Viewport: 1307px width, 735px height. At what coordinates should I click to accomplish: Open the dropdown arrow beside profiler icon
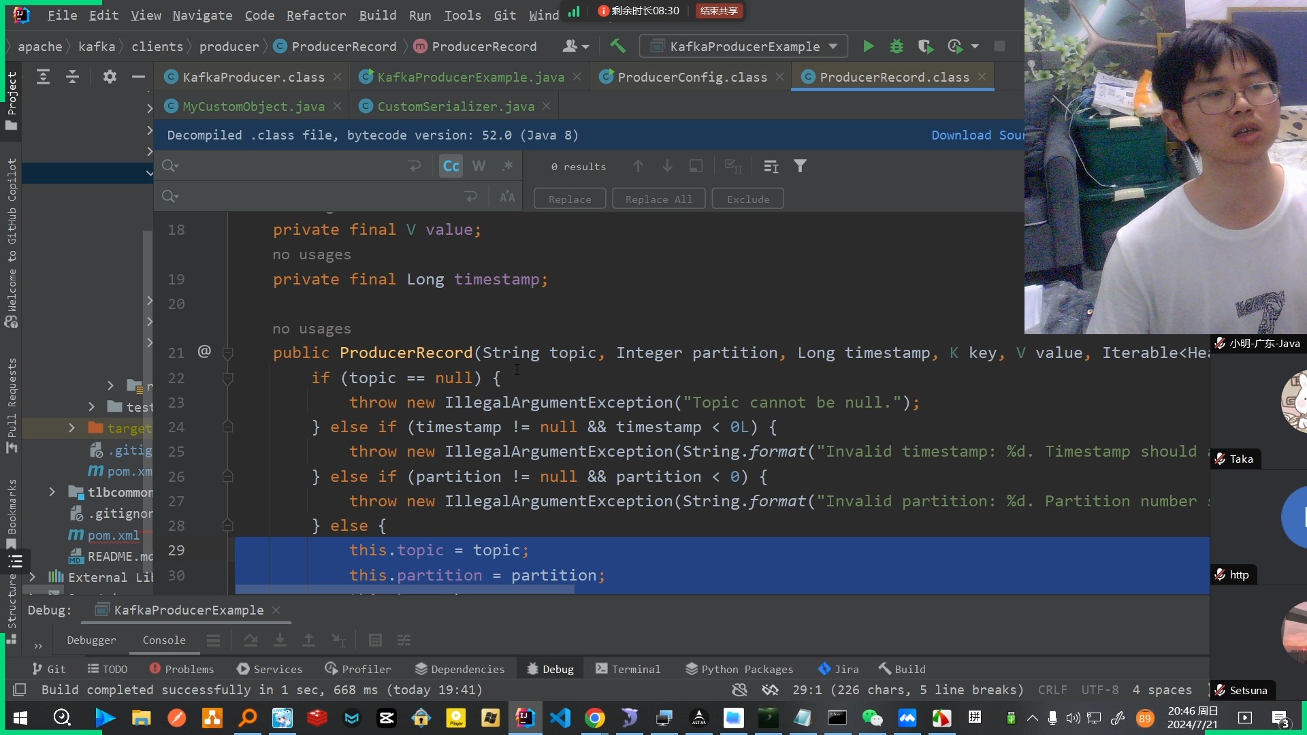coord(975,46)
